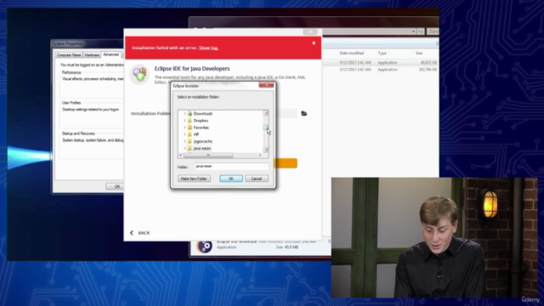This screenshot has height=306, width=544.
Task: Select the Downloads folder name
Action: pyautogui.click(x=203, y=113)
